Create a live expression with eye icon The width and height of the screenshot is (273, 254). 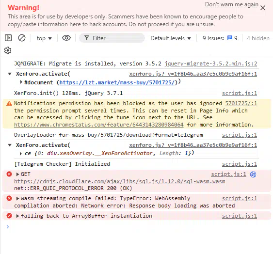pyautogui.click(x=66, y=38)
